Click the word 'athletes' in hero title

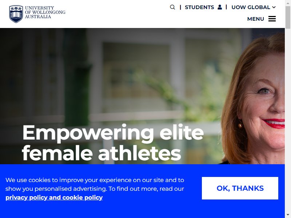[139, 153]
